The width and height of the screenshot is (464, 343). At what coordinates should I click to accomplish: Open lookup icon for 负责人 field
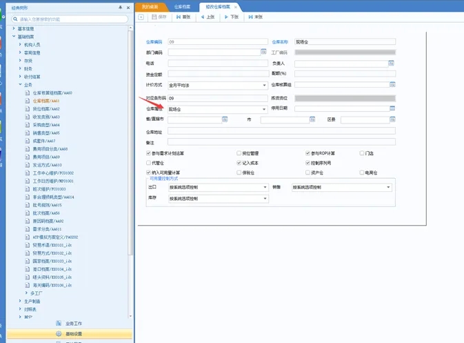coord(391,63)
